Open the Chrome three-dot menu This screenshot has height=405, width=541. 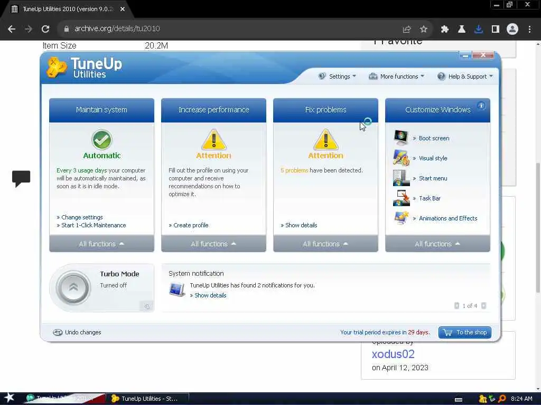(529, 29)
